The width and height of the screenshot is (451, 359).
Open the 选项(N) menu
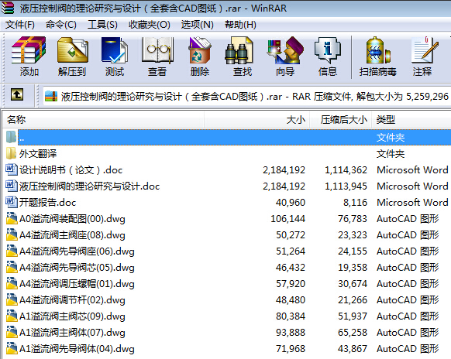click(x=198, y=25)
